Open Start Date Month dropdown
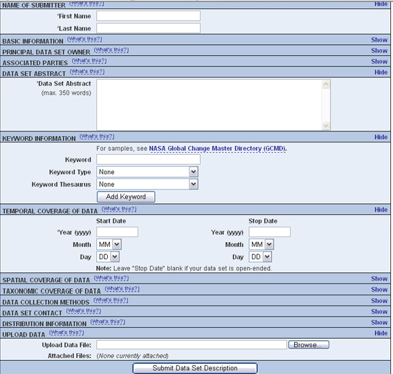This screenshot has width=393, height=374. (109, 244)
